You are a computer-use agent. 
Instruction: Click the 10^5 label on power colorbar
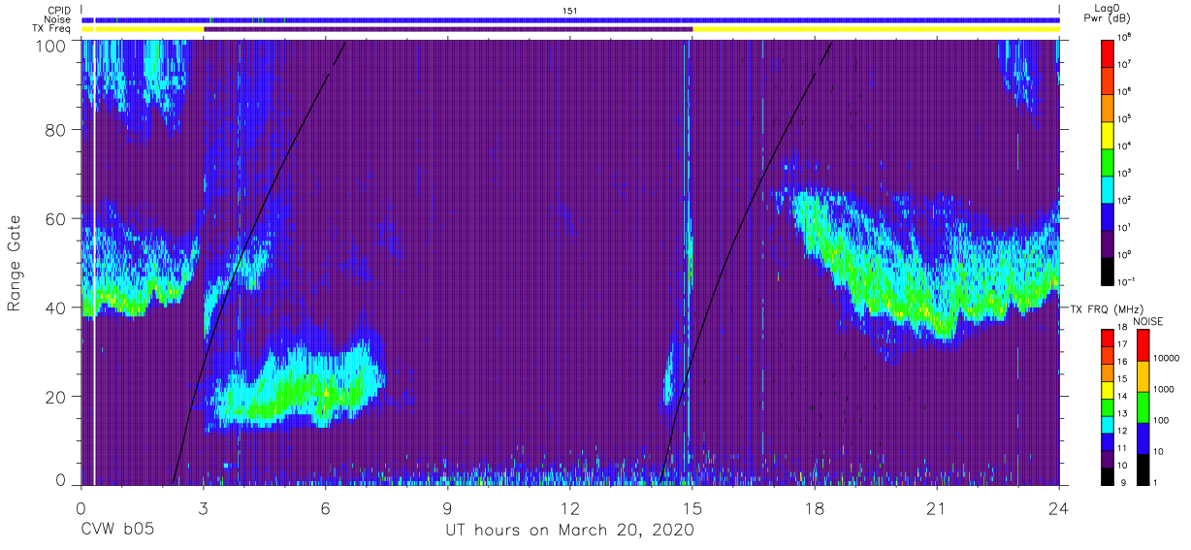pyautogui.click(x=1125, y=118)
